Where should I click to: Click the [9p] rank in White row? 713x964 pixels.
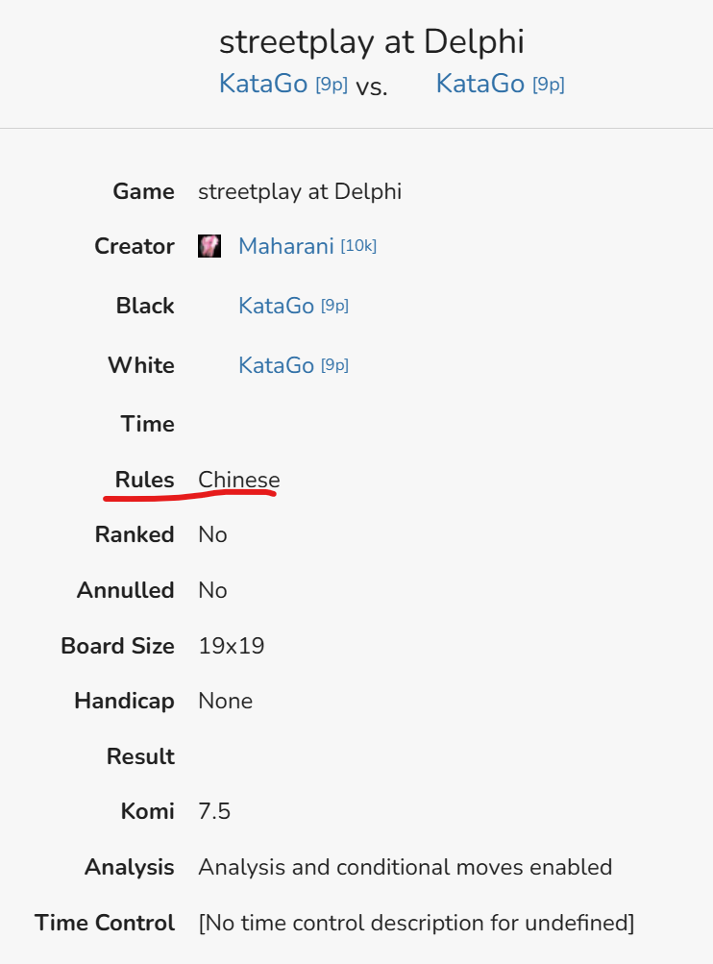click(x=334, y=365)
